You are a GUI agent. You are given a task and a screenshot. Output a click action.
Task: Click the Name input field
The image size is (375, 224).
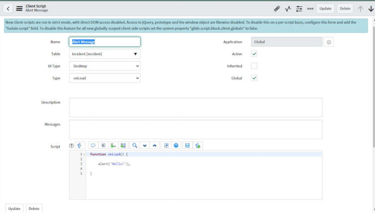[105, 42]
